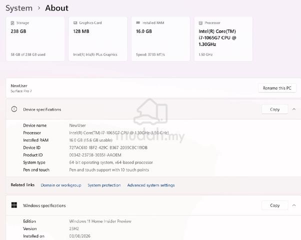Click the Related links label

(22, 185)
